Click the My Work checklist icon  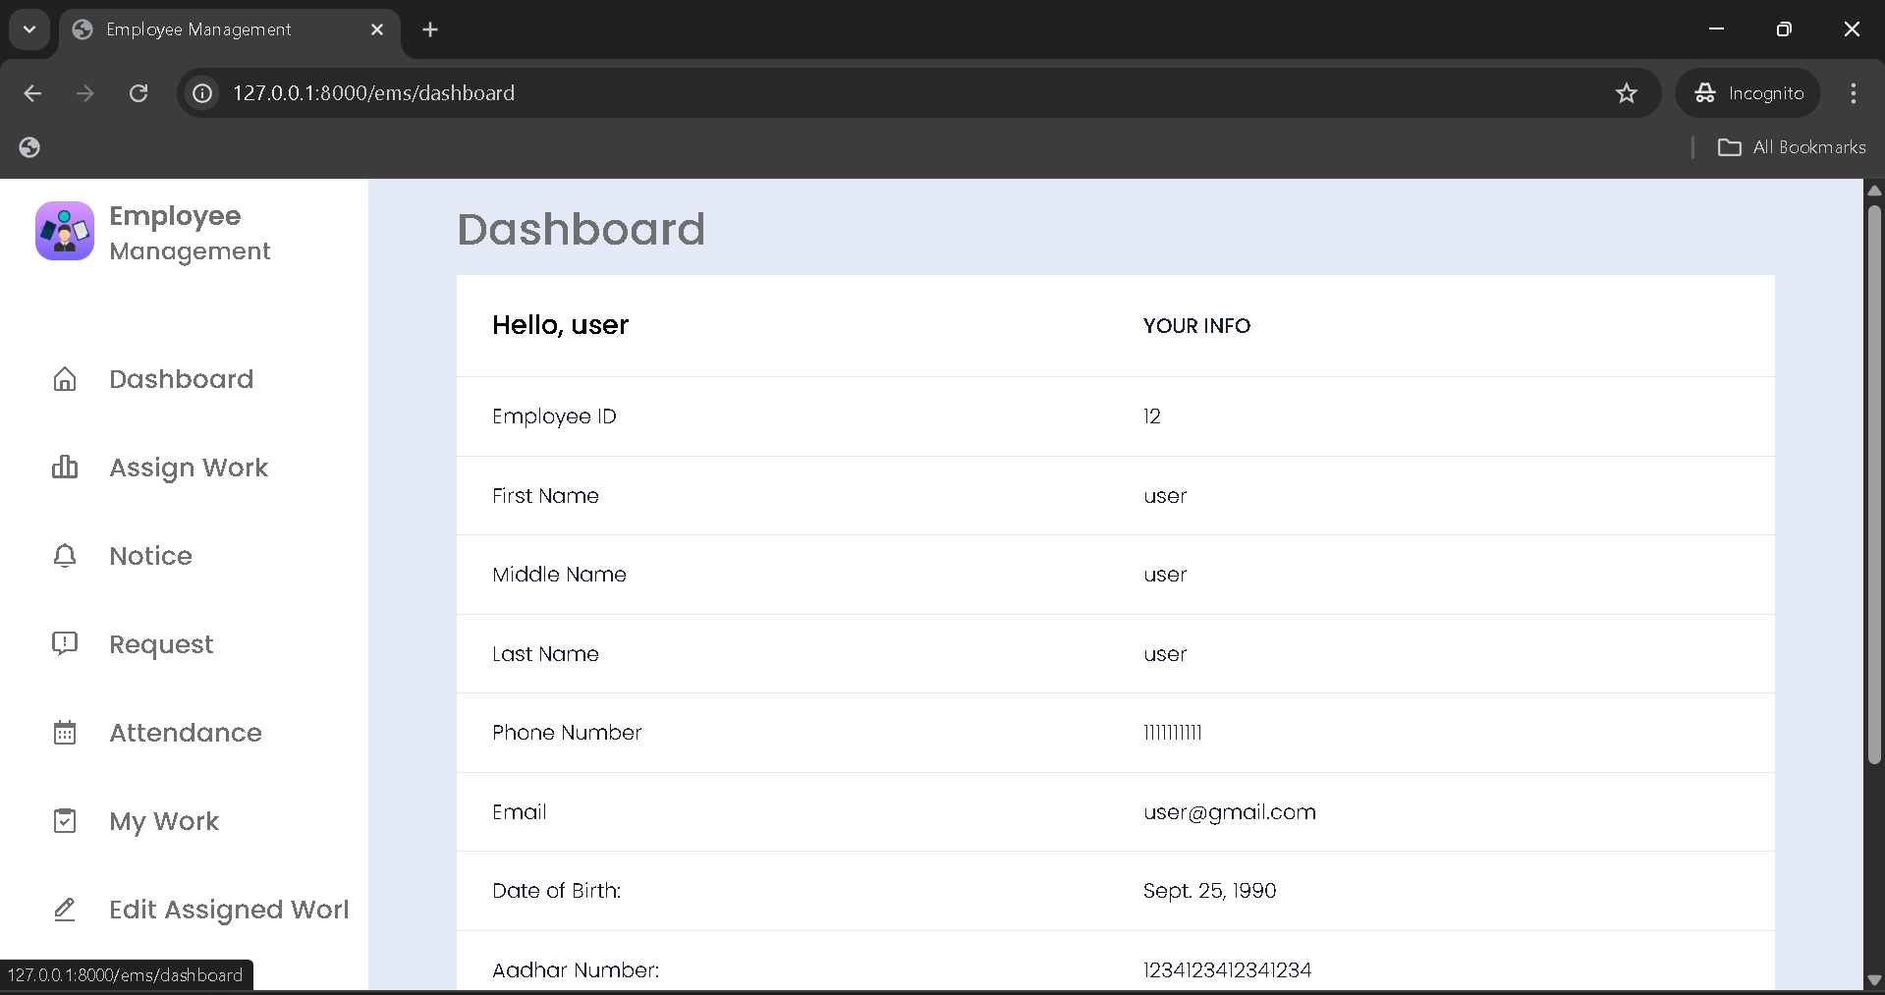click(65, 821)
